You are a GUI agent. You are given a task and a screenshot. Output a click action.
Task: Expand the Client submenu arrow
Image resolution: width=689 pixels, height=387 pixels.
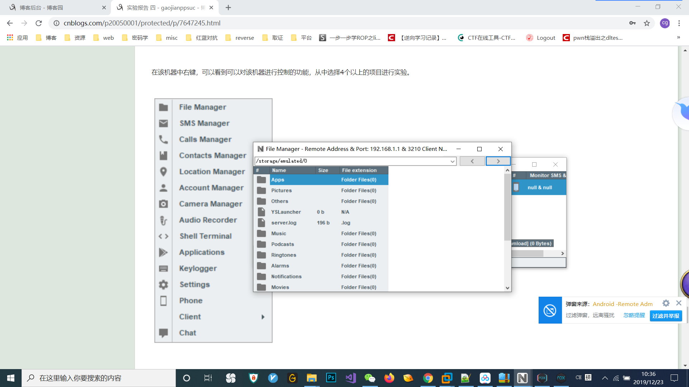point(263,317)
